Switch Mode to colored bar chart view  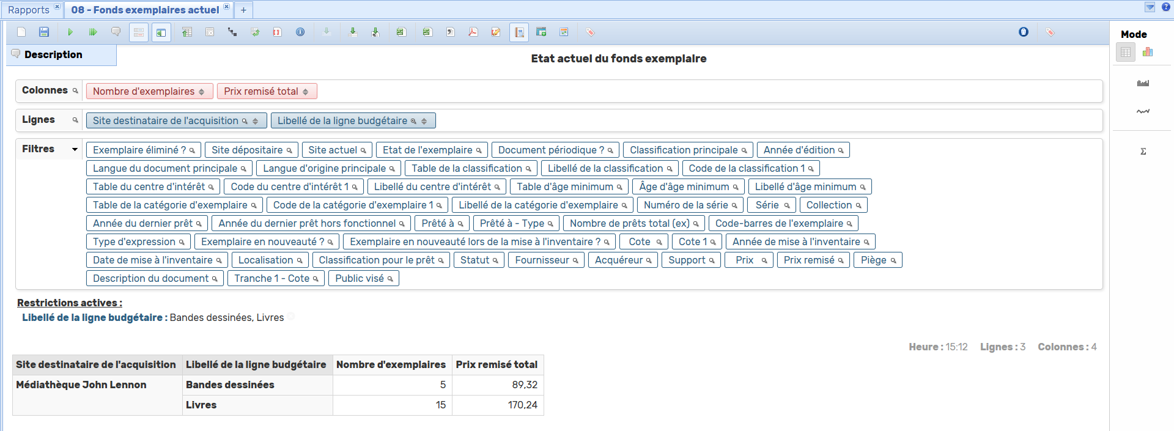(1148, 52)
